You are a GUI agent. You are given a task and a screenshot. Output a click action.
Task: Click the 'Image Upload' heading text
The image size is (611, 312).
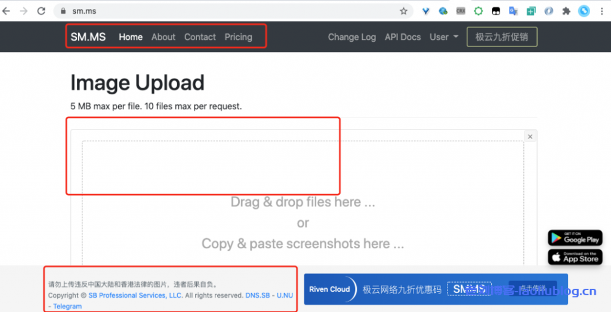[137, 82]
